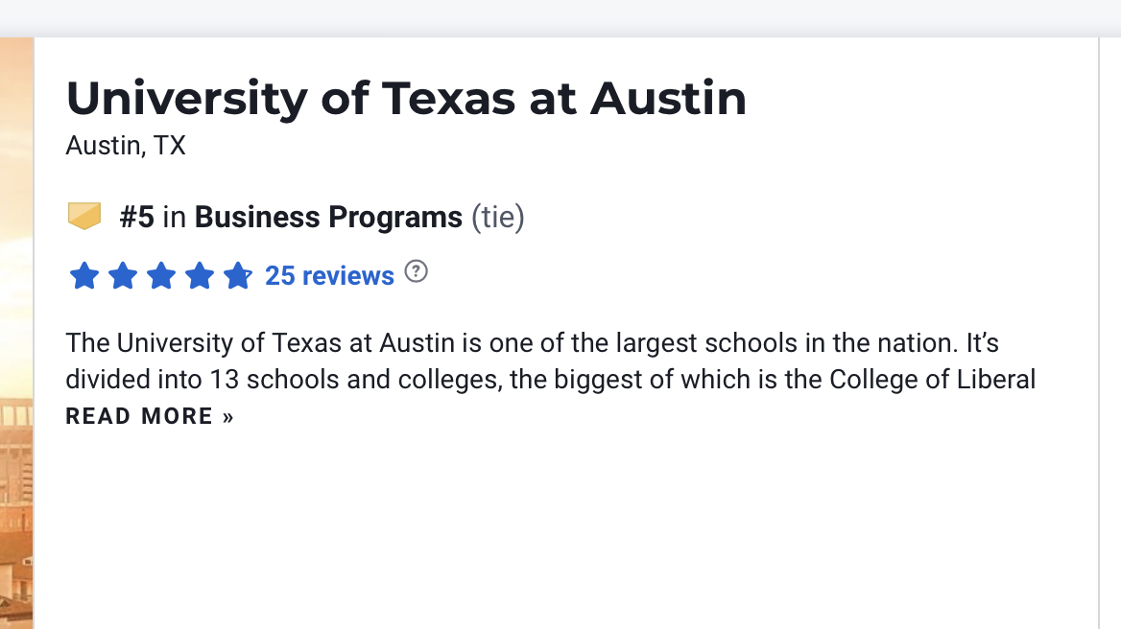Click the description line mentioning 13 schools
The image size is (1121, 629).
[551, 380]
